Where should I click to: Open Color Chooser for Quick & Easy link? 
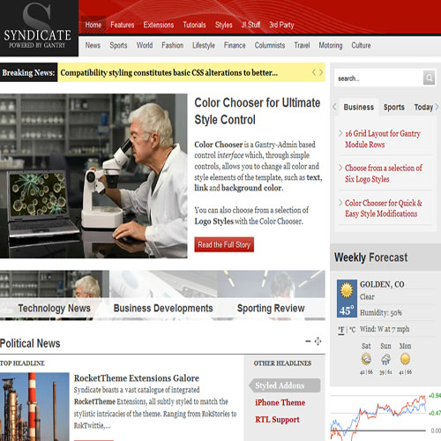point(384,208)
